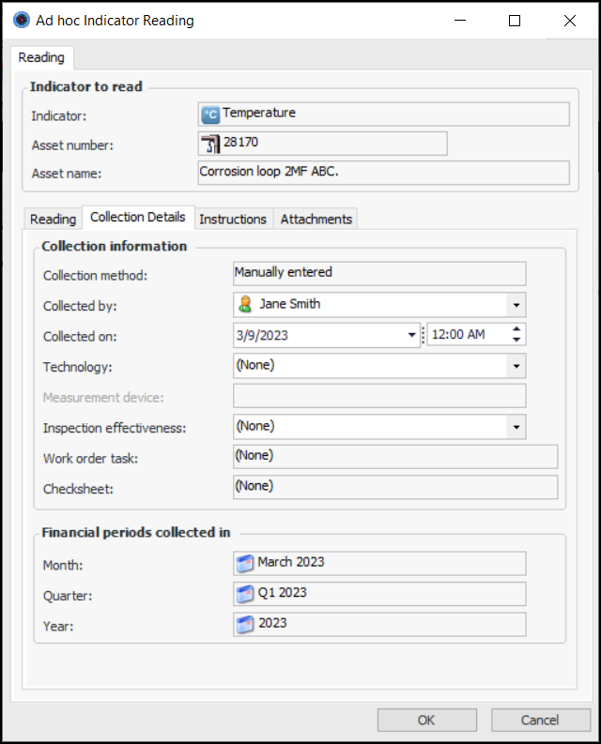Confirm with the OK button
This screenshot has height=744, width=601.
point(426,721)
